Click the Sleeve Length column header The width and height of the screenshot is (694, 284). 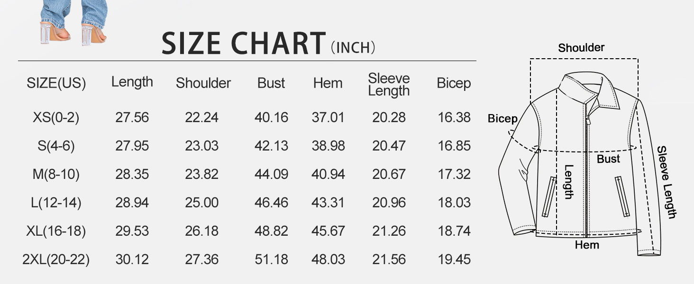click(x=389, y=84)
